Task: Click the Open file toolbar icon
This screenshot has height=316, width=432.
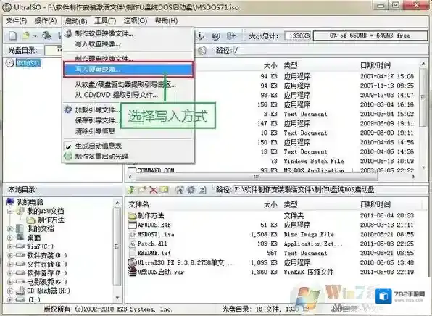Action: pos(26,36)
